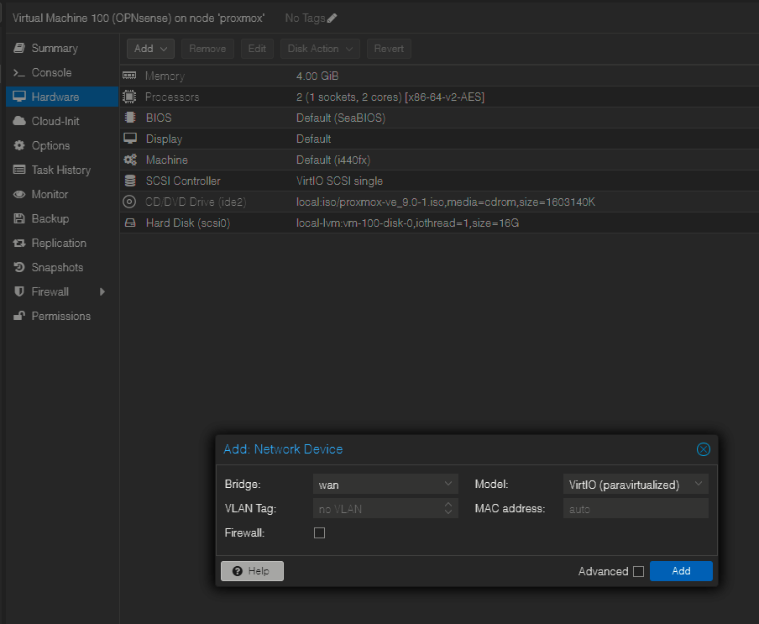
Task: Open the Summary section
Action: tap(62, 48)
